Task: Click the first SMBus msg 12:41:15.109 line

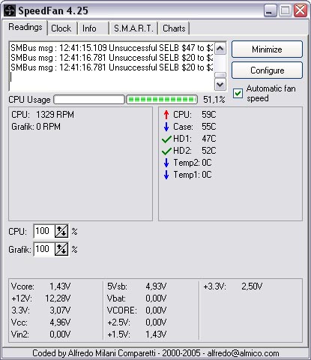Action: [112, 48]
